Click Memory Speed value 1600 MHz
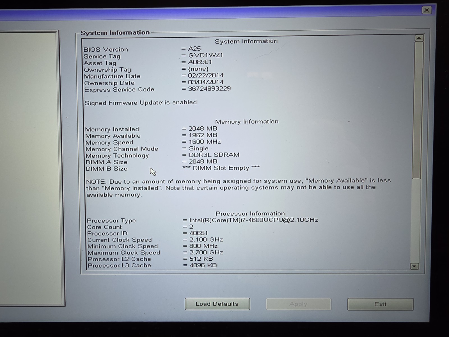The width and height of the screenshot is (449, 337). click(x=205, y=142)
